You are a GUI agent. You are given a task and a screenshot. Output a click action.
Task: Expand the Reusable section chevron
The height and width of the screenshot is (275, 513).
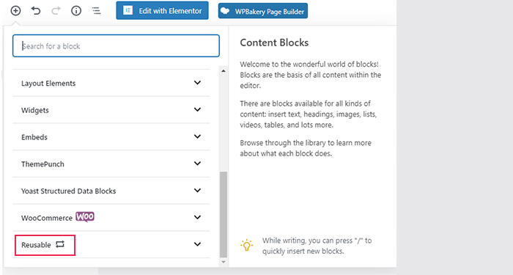197,244
